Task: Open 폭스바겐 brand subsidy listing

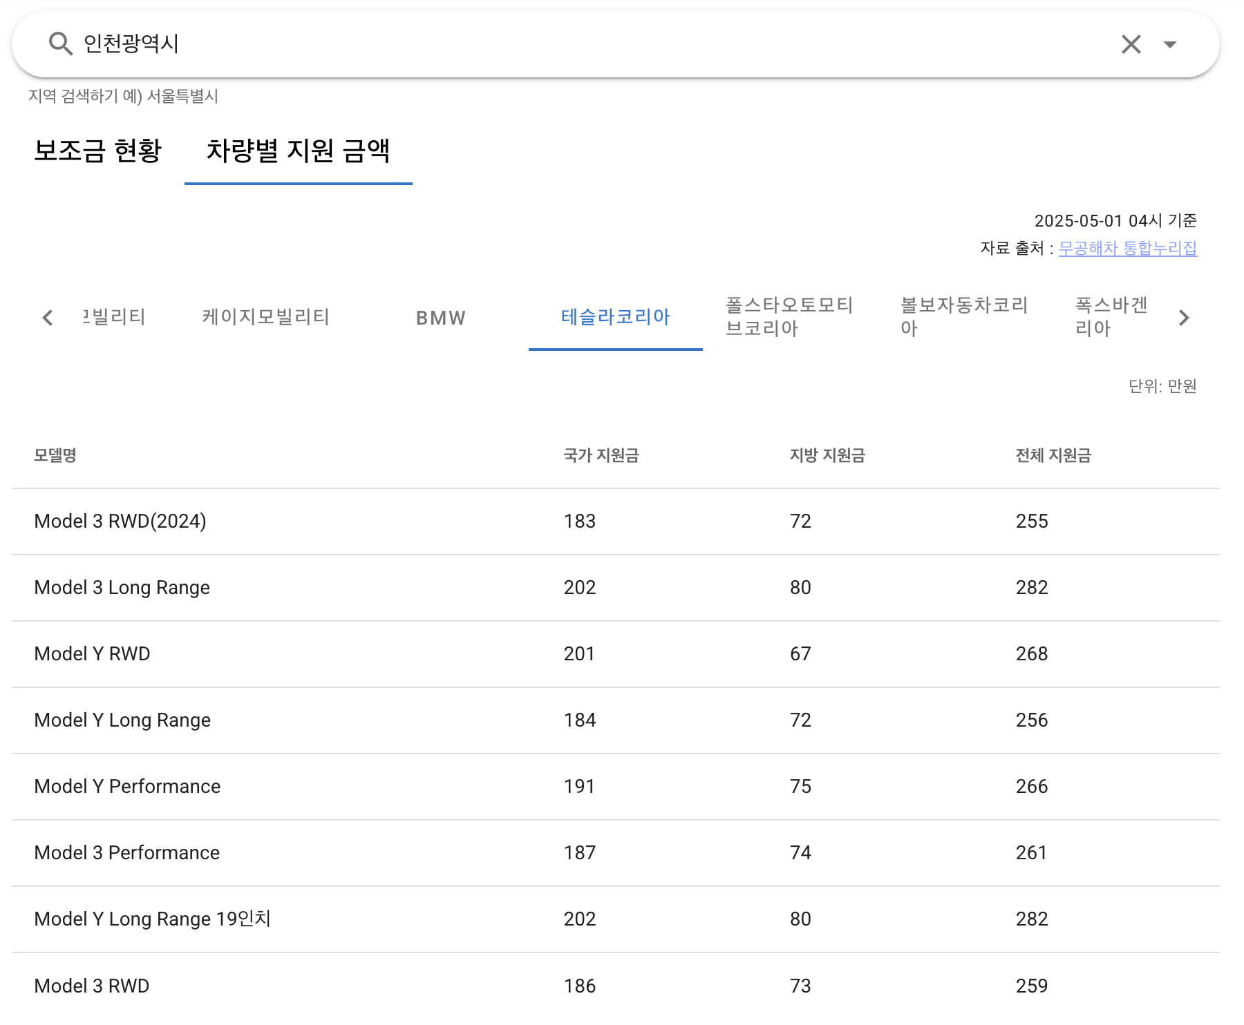Action: [1111, 318]
